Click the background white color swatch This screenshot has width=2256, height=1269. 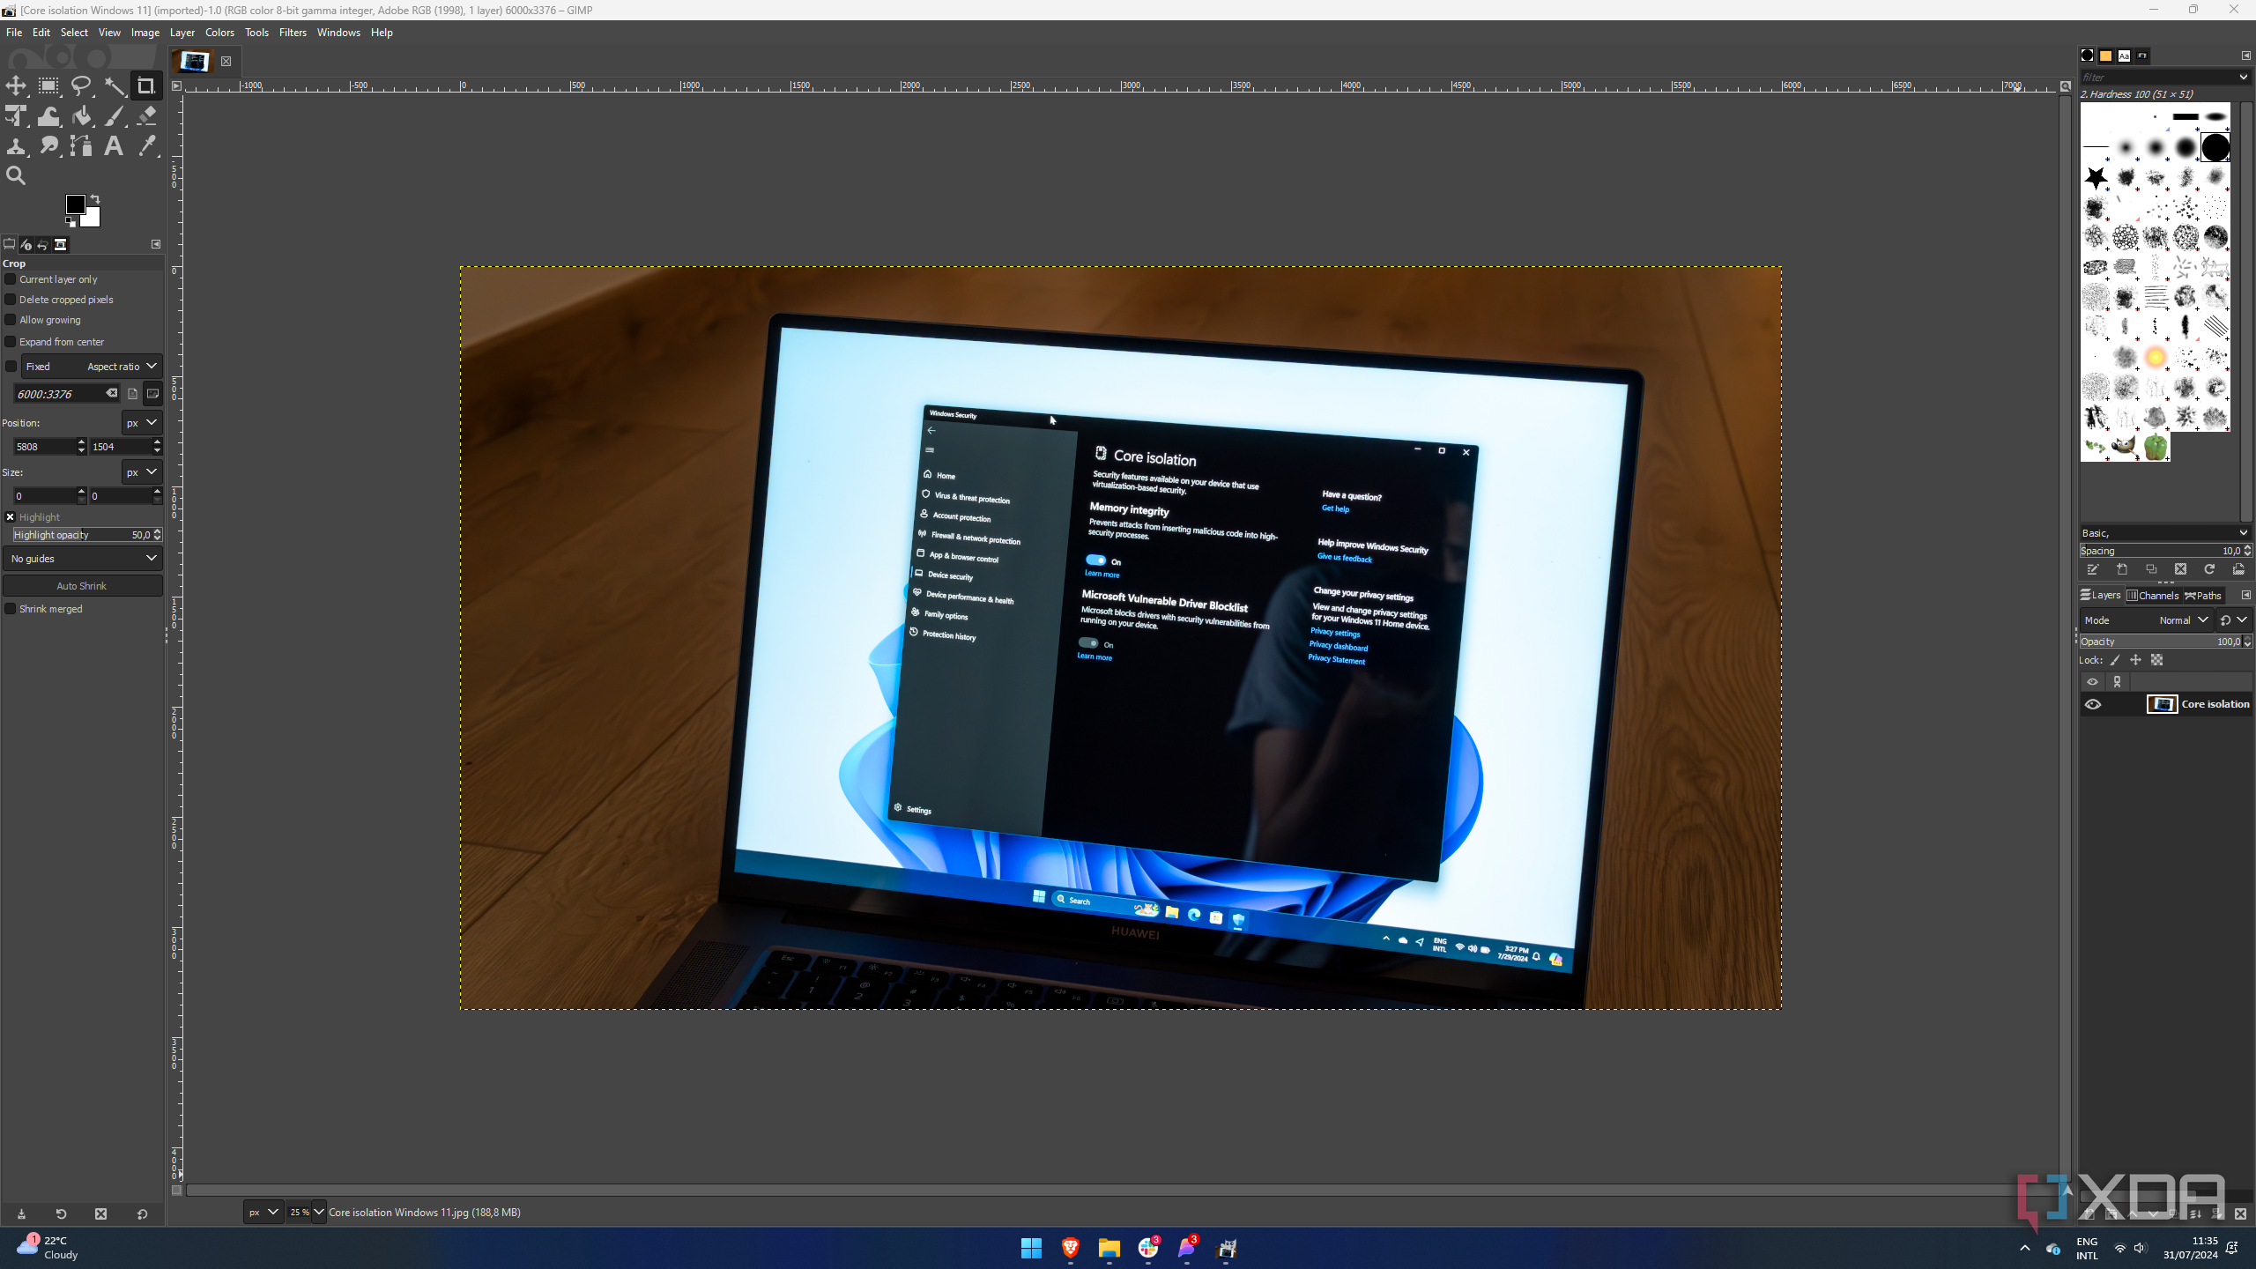coord(92,217)
